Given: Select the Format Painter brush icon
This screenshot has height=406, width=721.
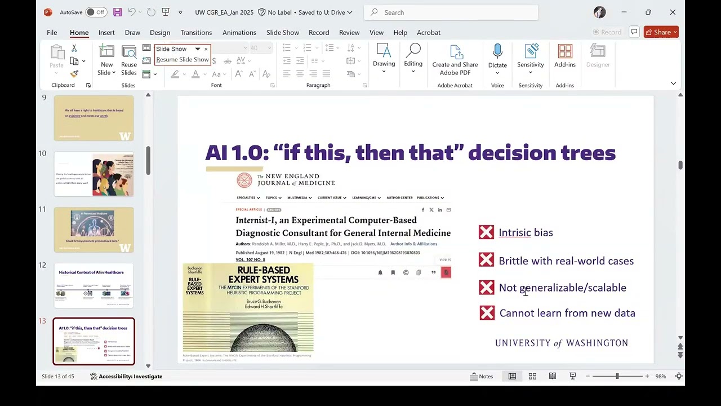Looking at the screenshot, I should 74,74.
